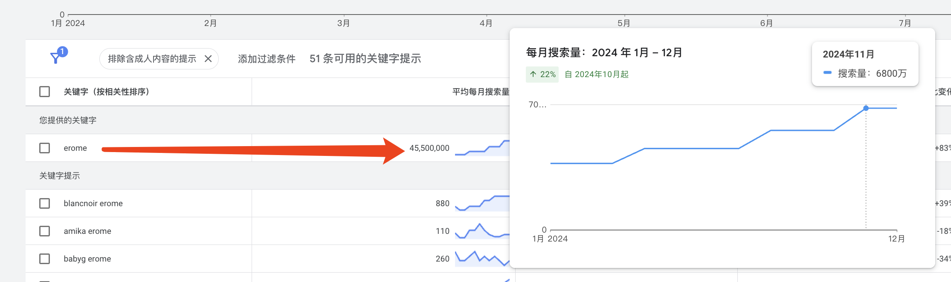Click the 880 search volume value
The height and width of the screenshot is (282, 951).
[x=442, y=203]
